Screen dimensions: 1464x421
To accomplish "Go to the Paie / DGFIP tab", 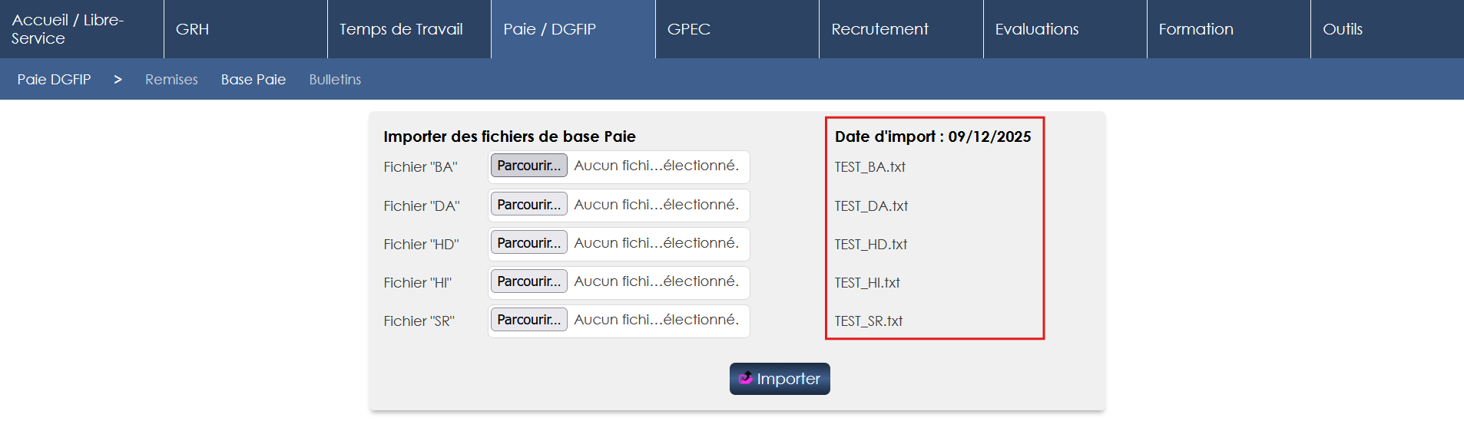I will point(550,29).
